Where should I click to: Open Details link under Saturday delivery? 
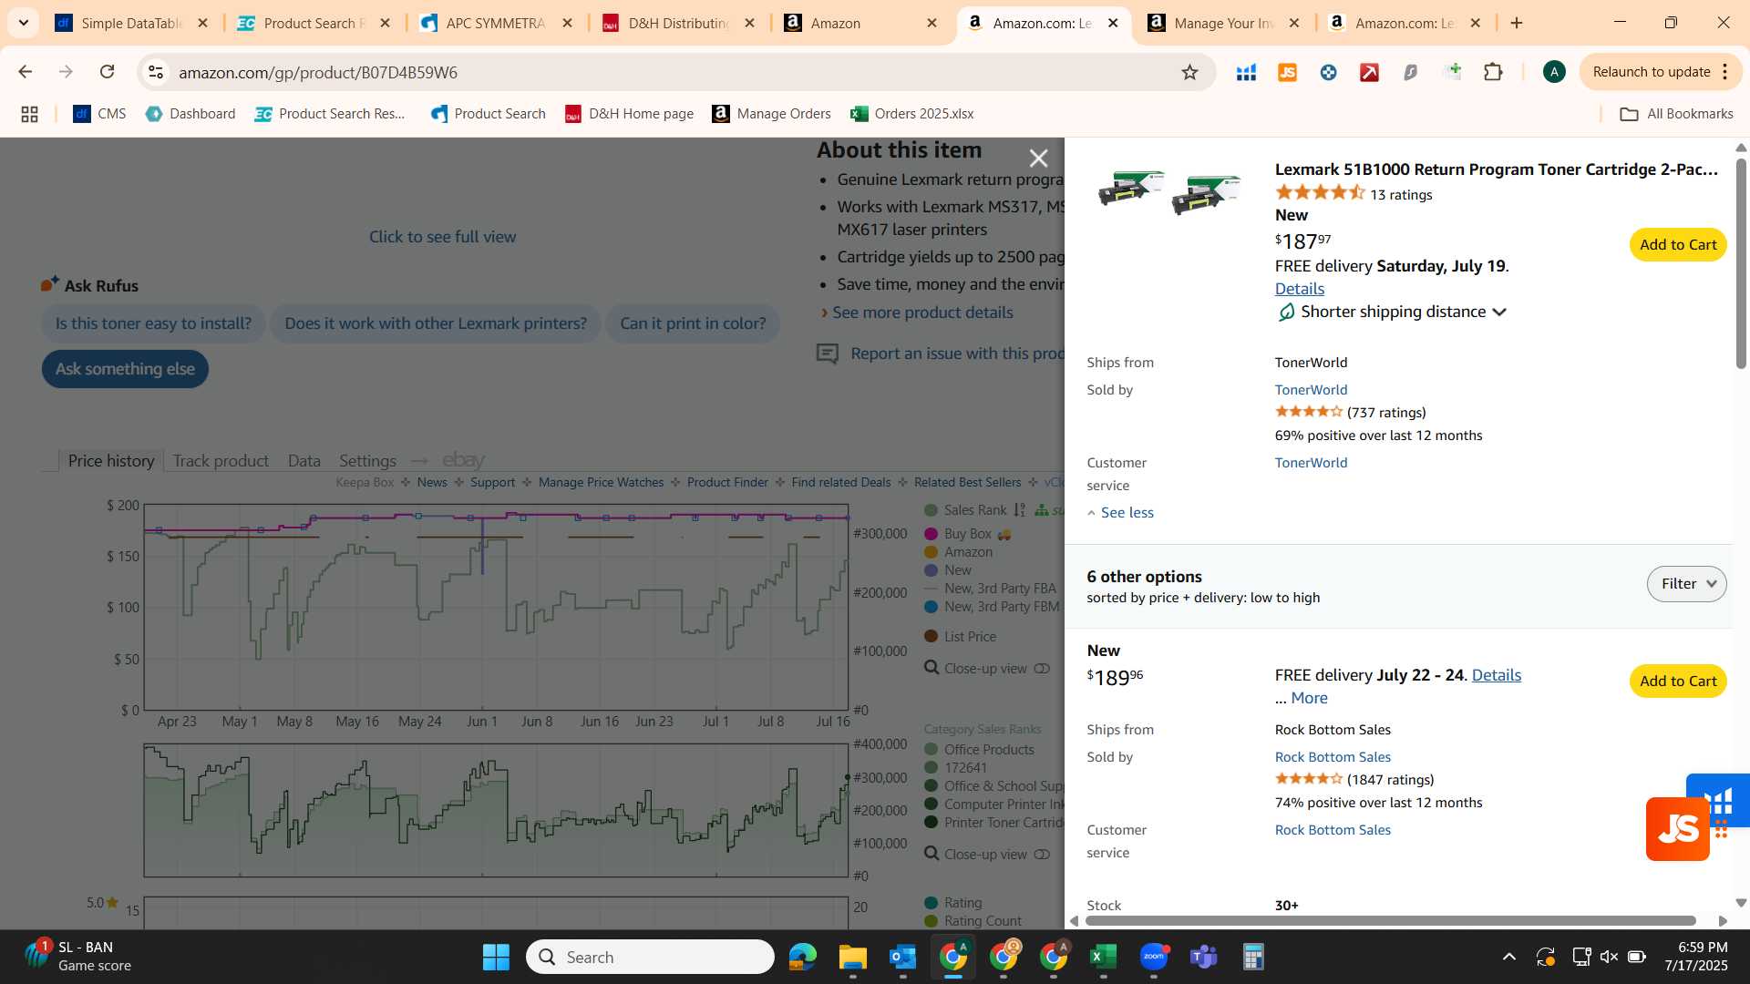coord(1299,289)
